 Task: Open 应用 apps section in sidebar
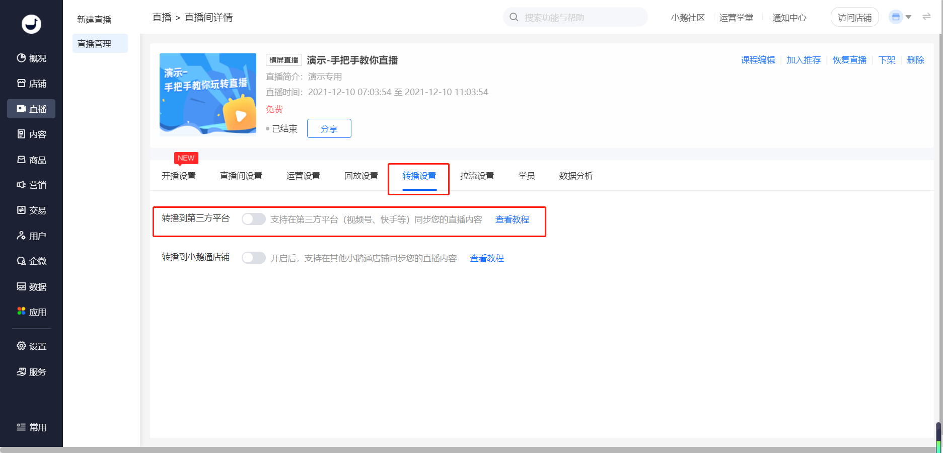(31, 312)
